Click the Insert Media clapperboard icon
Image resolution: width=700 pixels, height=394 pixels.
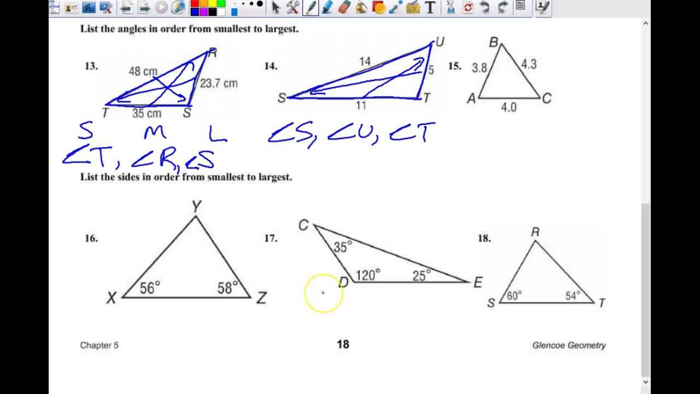[413, 7]
